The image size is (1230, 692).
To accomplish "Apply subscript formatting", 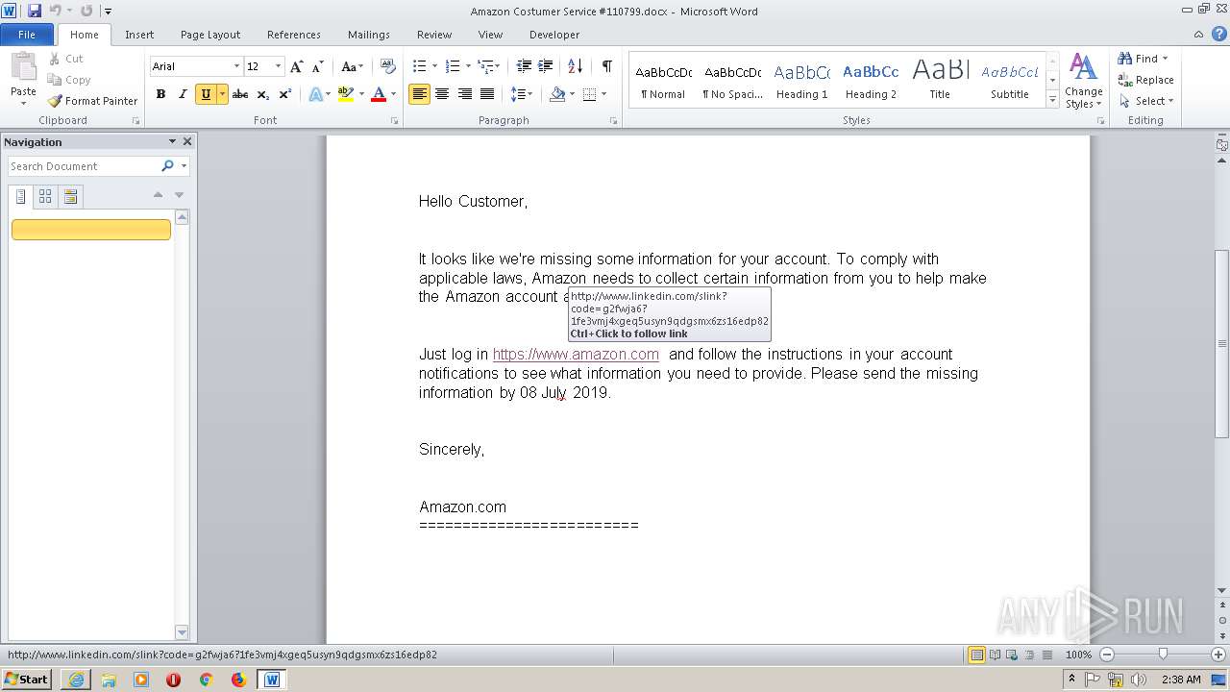I will pyautogui.click(x=262, y=94).
